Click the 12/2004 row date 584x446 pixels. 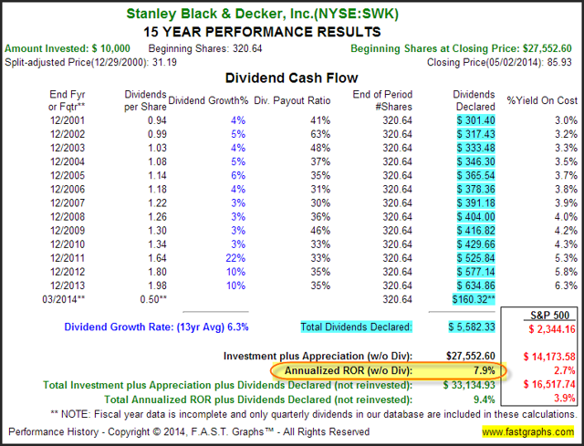coord(68,161)
